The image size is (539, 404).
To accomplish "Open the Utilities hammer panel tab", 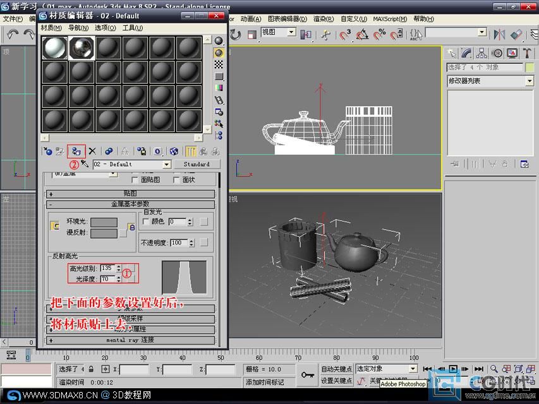I will pyautogui.click(x=527, y=53).
